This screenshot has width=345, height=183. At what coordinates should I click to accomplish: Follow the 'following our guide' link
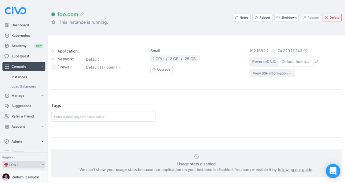pyautogui.click(x=295, y=169)
